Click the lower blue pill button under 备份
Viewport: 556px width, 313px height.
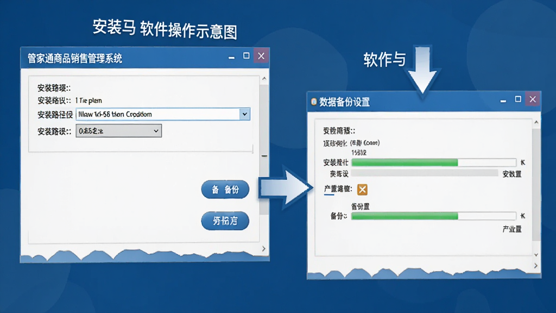[225, 221]
